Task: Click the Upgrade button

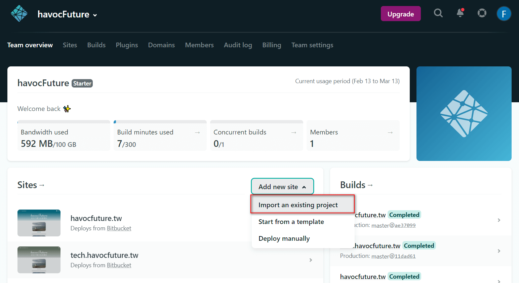Action: pos(401,14)
